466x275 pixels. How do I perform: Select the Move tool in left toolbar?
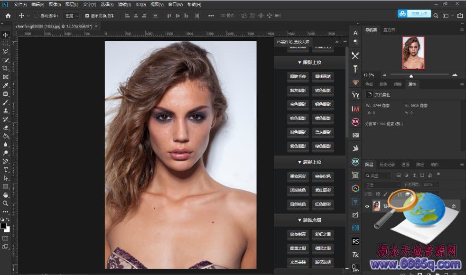6,35
